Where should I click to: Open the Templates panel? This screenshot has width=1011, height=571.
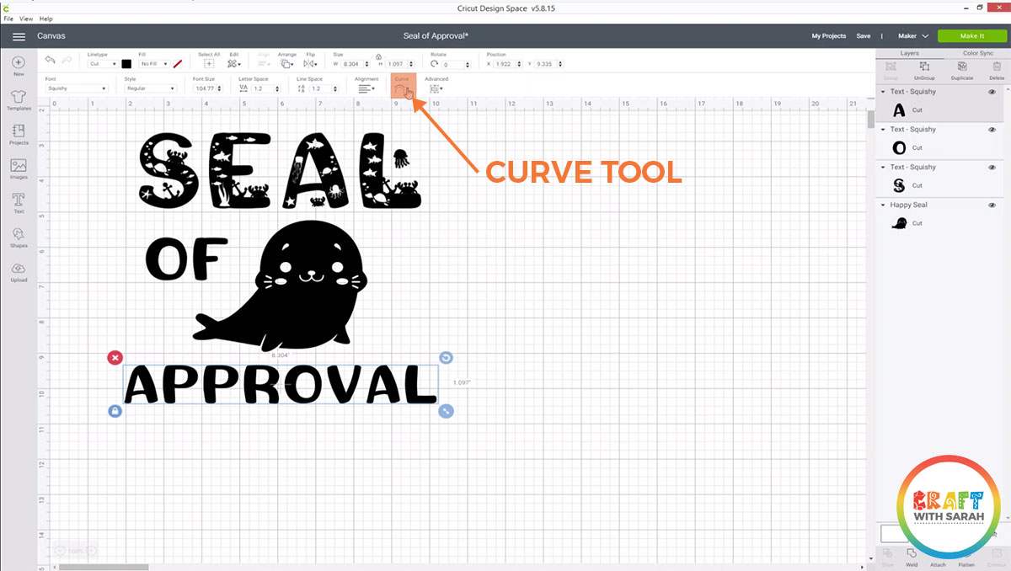[18, 101]
